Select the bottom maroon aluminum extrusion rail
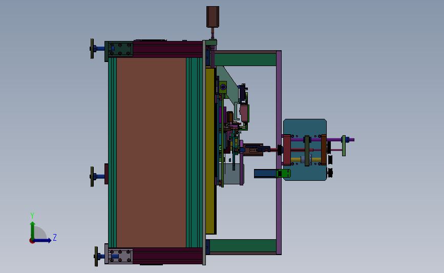 pos(167,256)
